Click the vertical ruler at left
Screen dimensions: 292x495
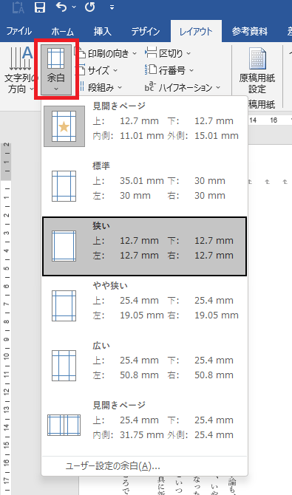click(x=6, y=319)
